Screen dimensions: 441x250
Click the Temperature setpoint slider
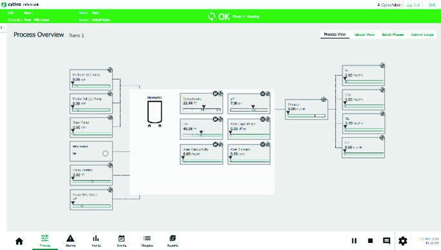tap(202, 109)
